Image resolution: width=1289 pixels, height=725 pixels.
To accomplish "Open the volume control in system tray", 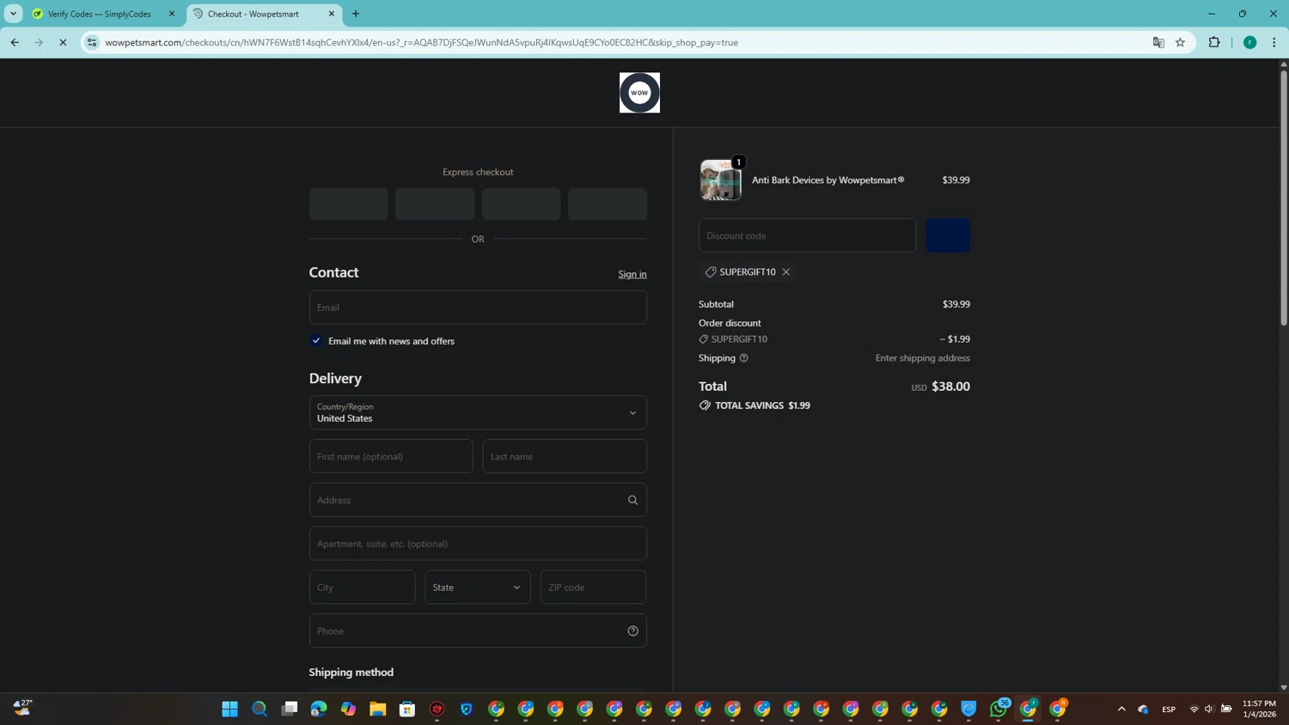I will pyautogui.click(x=1209, y=710).
